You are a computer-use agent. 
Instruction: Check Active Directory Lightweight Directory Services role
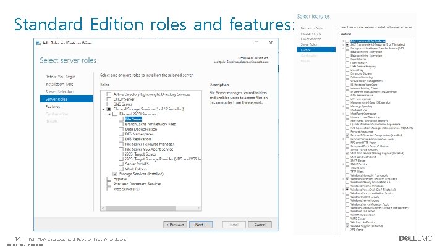pyautogui.click(x=109, y=94)
